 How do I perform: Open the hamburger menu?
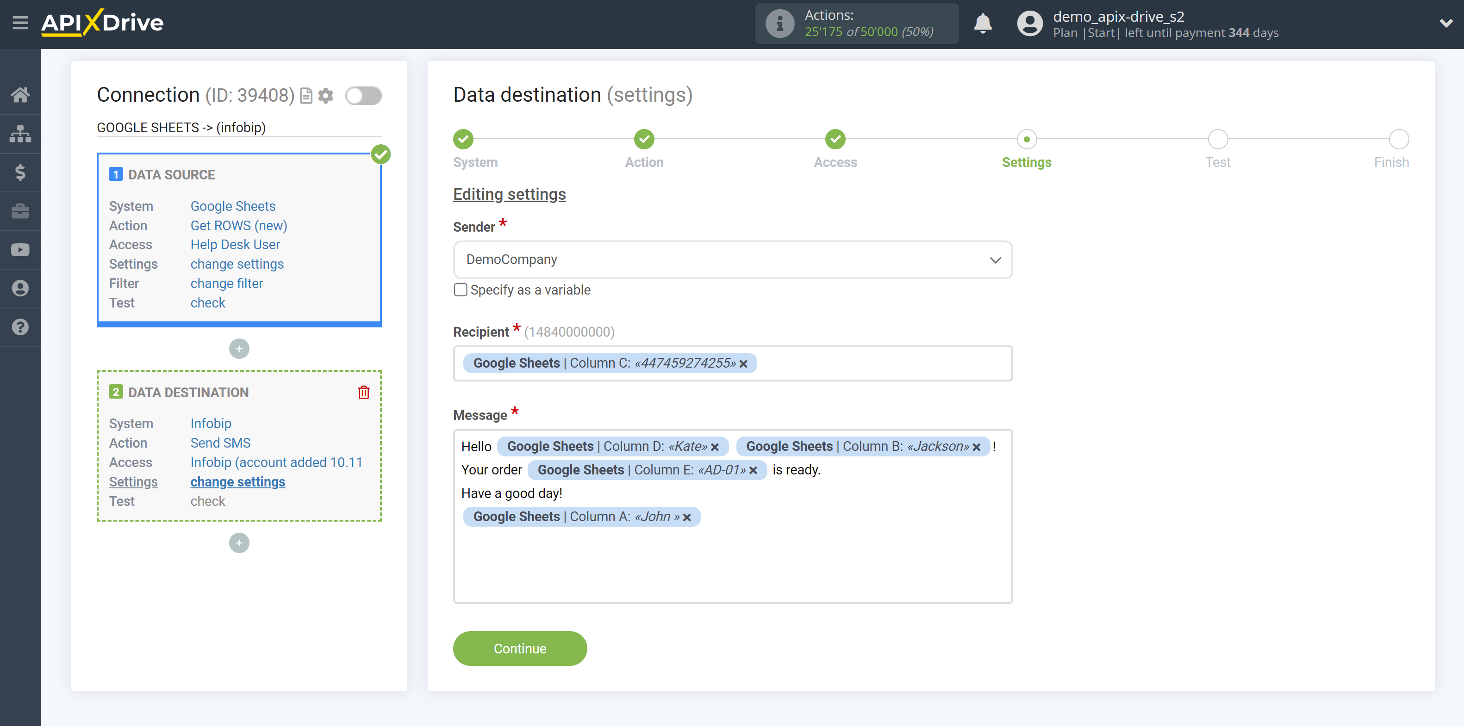tap(20, 23)
